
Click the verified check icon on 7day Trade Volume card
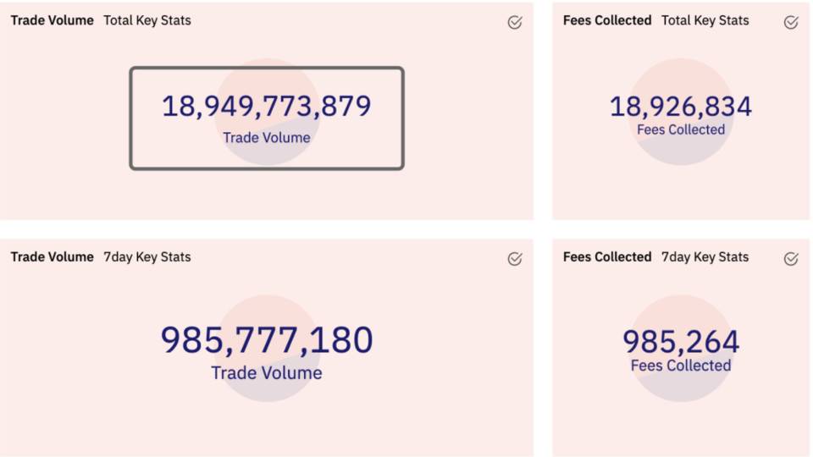(515, 259)
